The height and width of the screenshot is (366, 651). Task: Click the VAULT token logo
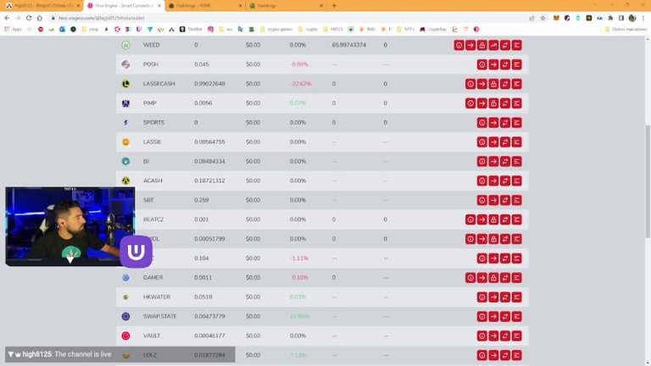125,335
